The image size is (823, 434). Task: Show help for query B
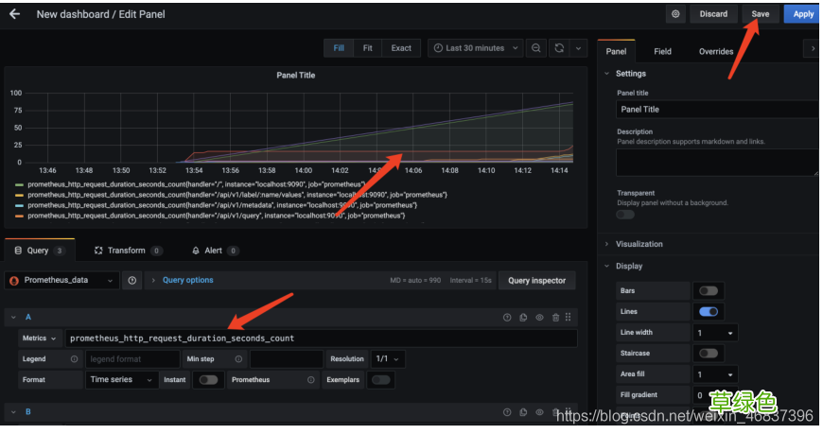pos(507,412)
